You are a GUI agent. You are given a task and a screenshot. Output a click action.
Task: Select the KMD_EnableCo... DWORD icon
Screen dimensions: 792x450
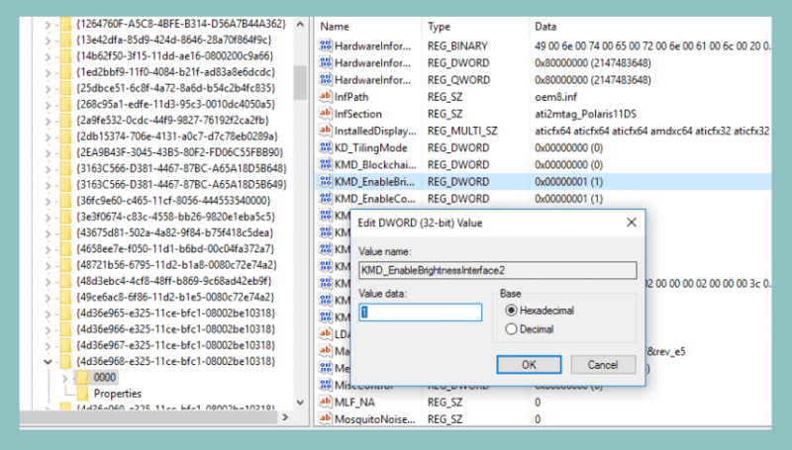[326, 198]
